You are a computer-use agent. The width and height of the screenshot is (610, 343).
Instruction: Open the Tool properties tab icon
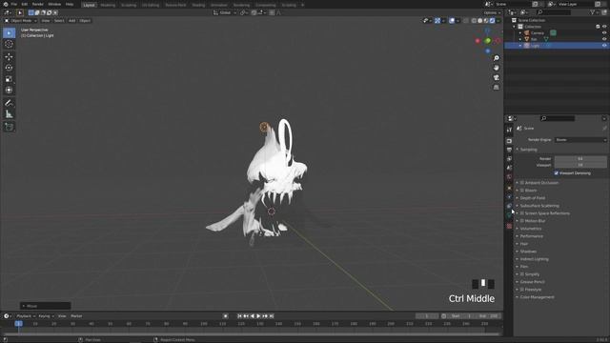coord(509,130)
